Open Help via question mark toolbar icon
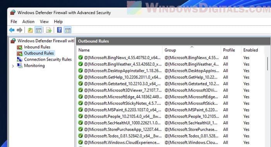The height and width of the screenshot is (147, 271). click(59, 30)
